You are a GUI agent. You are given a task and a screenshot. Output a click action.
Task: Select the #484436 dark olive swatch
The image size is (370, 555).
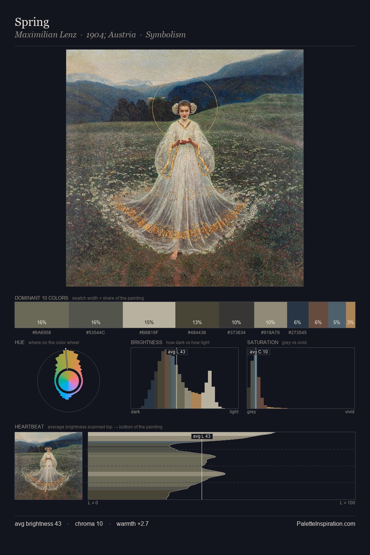click(x=197, y=315)
